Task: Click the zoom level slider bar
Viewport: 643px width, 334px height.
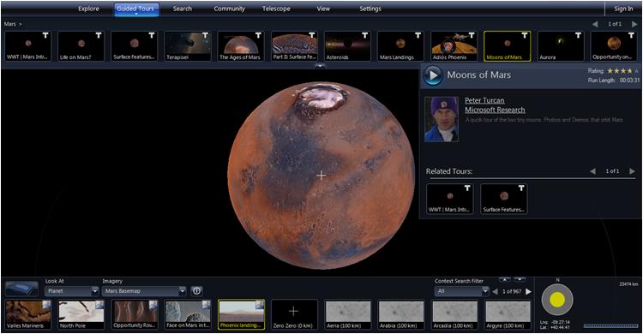Action: click(611, 325)
